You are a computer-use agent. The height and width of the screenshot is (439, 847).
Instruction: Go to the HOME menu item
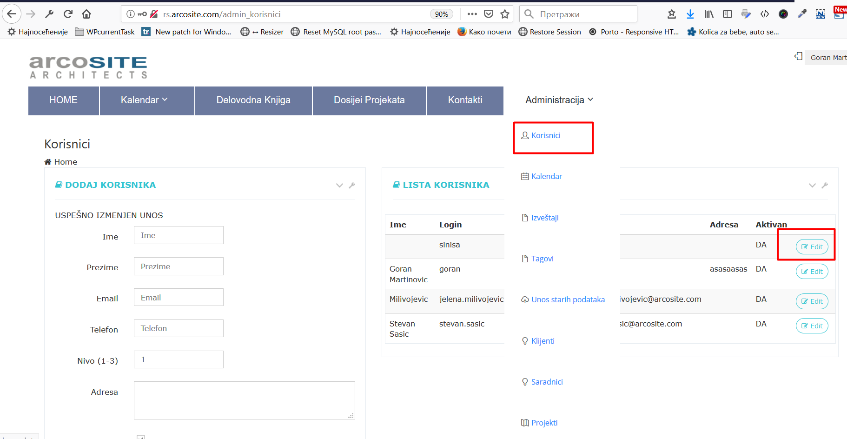(x=64, y=100)
